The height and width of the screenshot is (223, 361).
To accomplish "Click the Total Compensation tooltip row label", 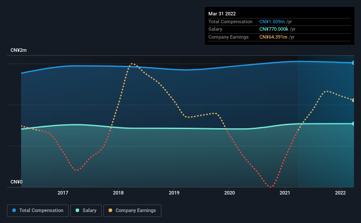I will tap(230, 22).
